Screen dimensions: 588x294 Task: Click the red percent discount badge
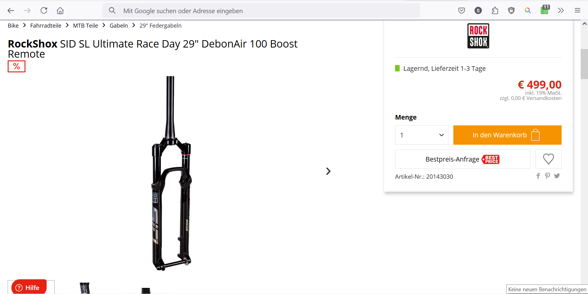pos(16,66)
